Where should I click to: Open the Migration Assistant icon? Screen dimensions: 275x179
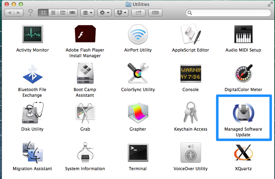coord(33,153)
